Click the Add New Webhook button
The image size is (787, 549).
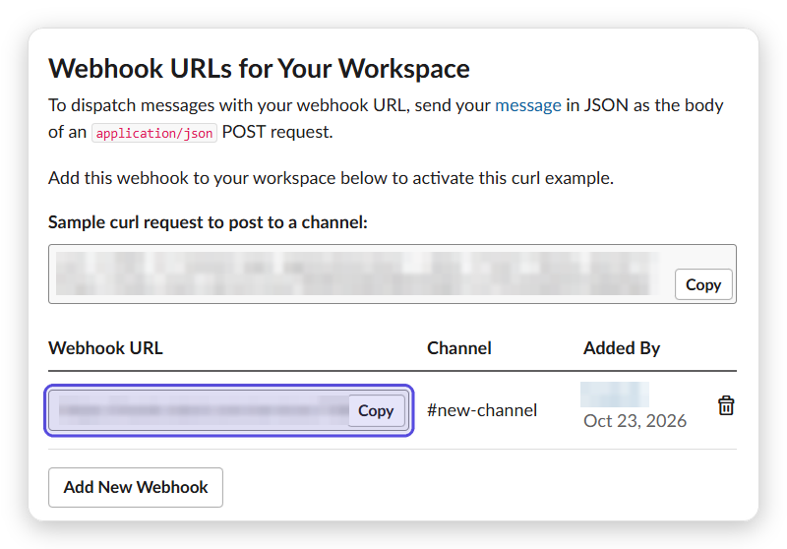tap(136, 487)
